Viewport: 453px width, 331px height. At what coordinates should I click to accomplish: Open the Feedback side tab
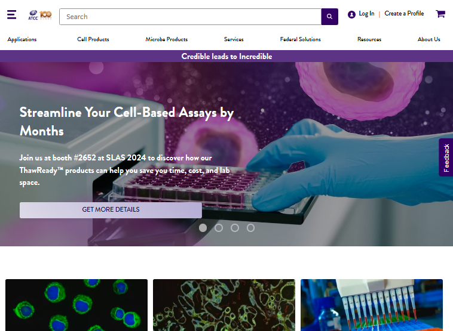[446, 157]
